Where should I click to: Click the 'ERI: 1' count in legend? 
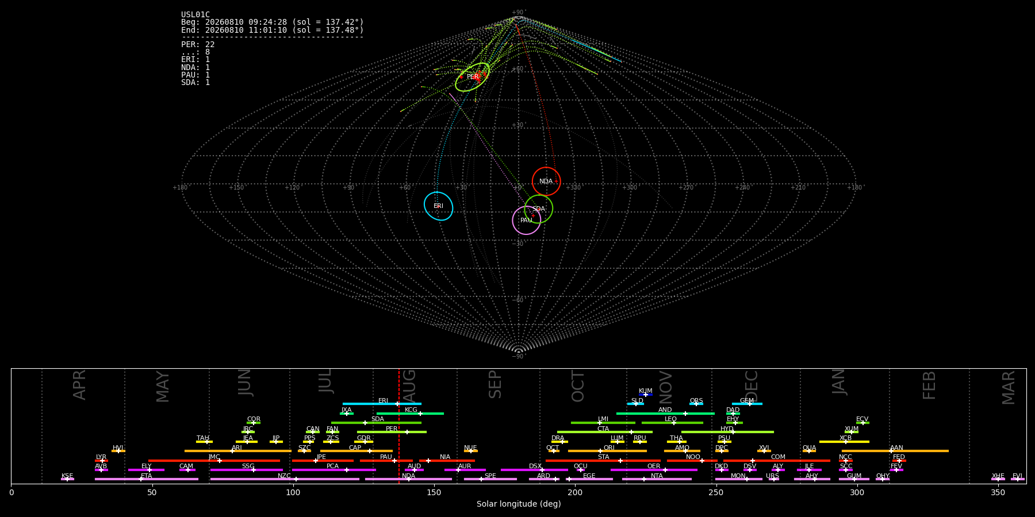(x=195, y=60)
